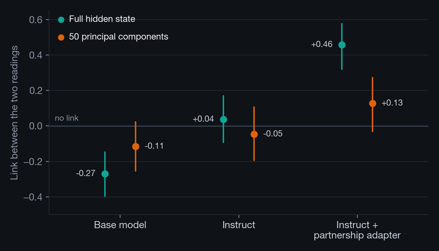
Task: Click the +0.04 value label
Action: click(203, 119)
